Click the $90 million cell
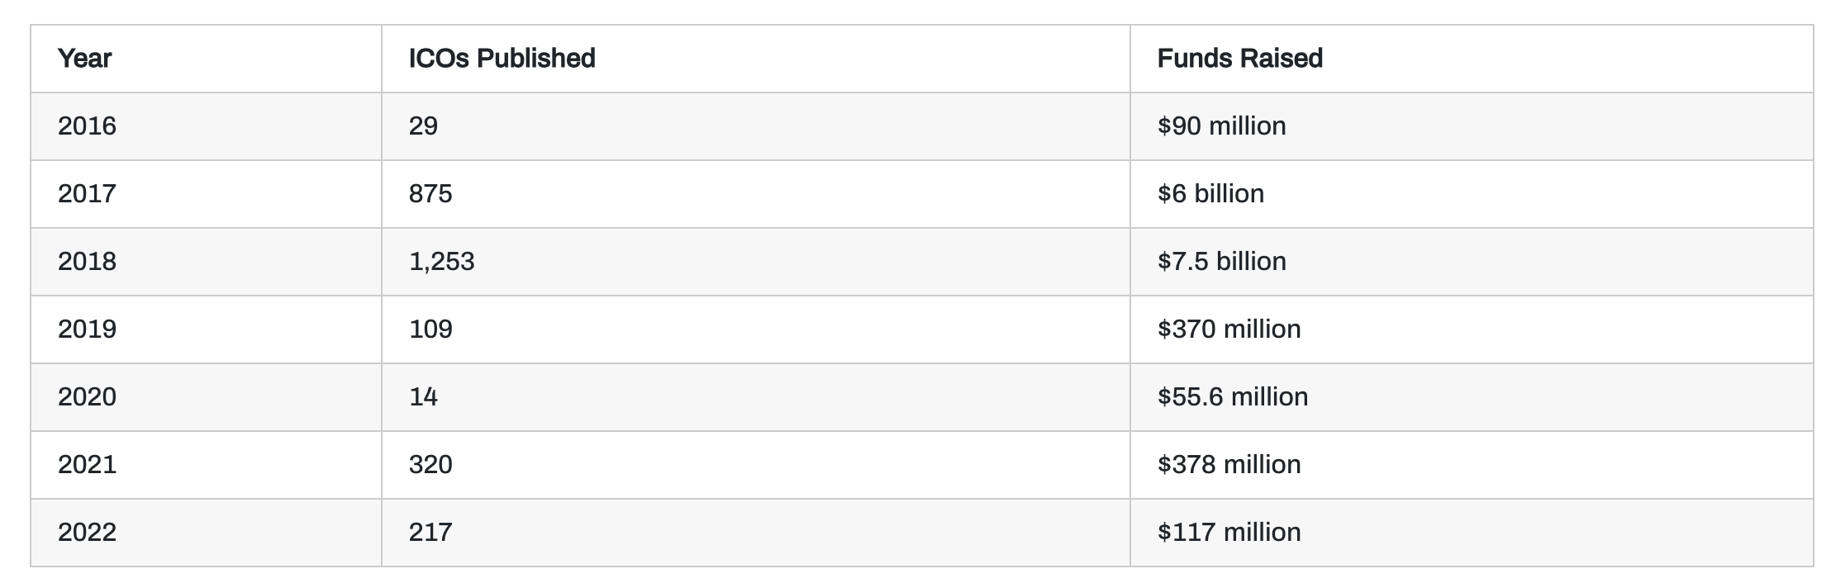1831x583 pixels. (1221, 126)
